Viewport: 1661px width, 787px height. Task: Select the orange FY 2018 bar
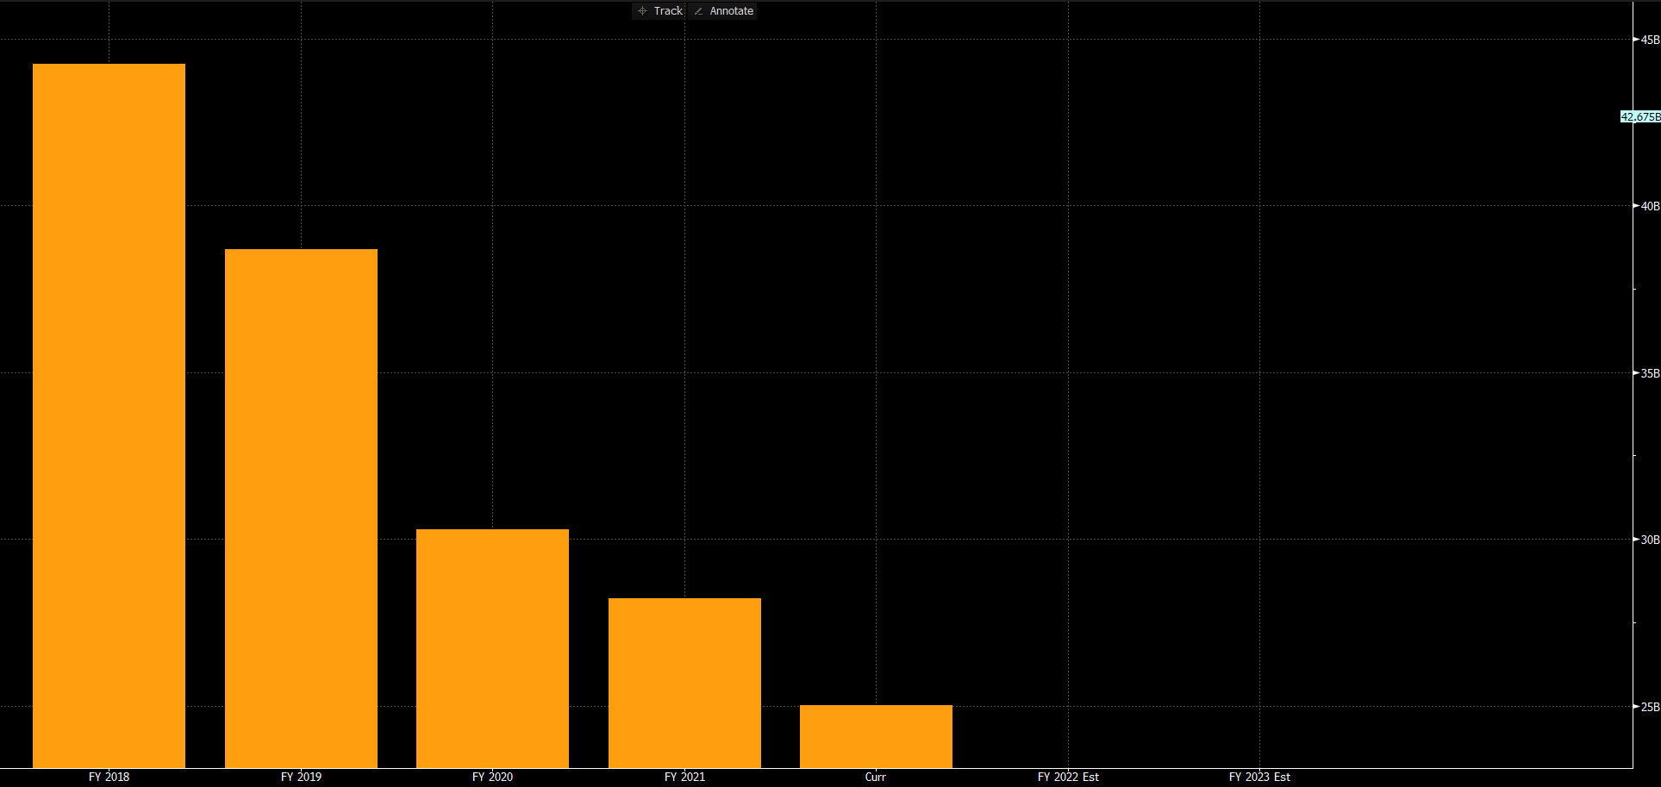tap(109, 415)
